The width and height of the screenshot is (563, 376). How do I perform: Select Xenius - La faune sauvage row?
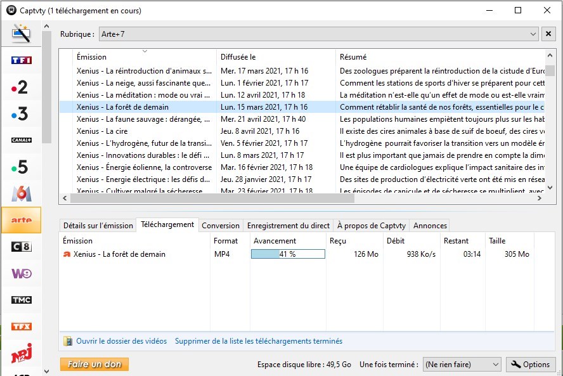[302, 119]
